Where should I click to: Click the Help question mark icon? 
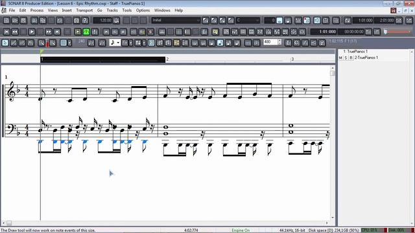tap(85, 20)
